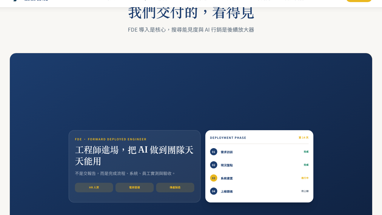Click the 需求訪談 step label
382x215 pixels.
pyautogui.click(x=227, y=152)
